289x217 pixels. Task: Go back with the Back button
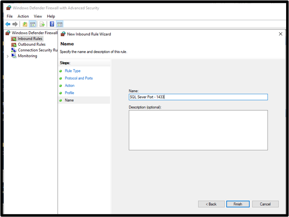[211, 204]
